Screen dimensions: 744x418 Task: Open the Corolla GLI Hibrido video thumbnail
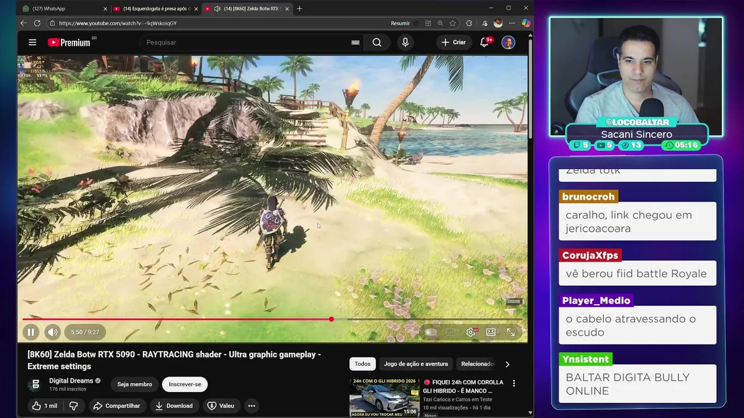coord(384,397)
